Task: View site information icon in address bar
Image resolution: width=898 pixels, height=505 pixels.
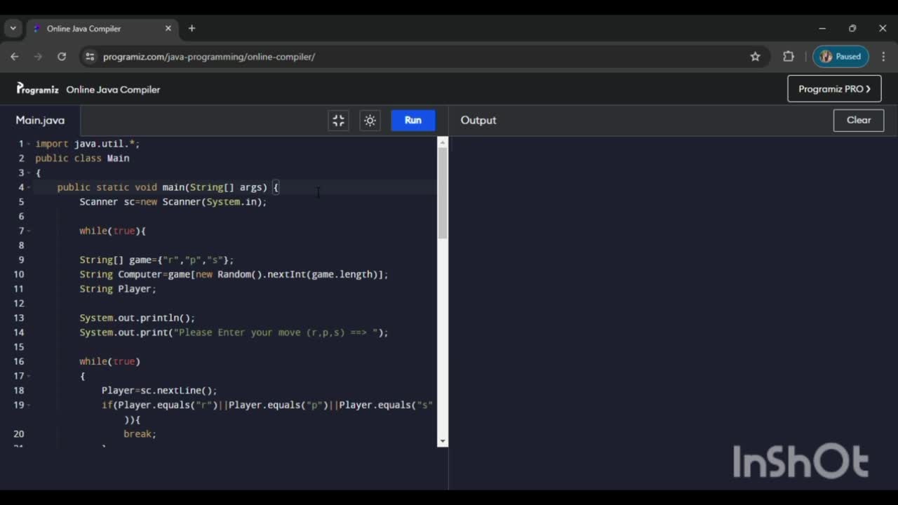Action: coord(90,57)
